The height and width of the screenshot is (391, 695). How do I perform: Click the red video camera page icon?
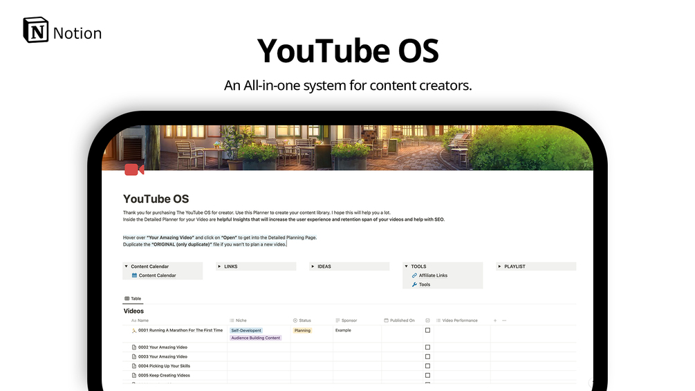click(134, 170)
